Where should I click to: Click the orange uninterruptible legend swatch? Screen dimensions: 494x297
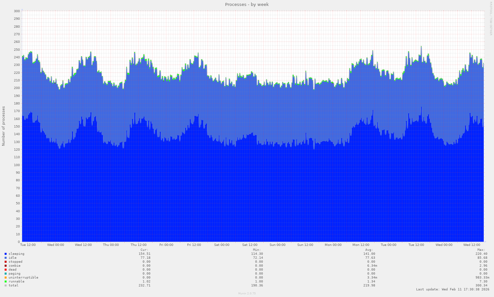[x=6, y=278]
